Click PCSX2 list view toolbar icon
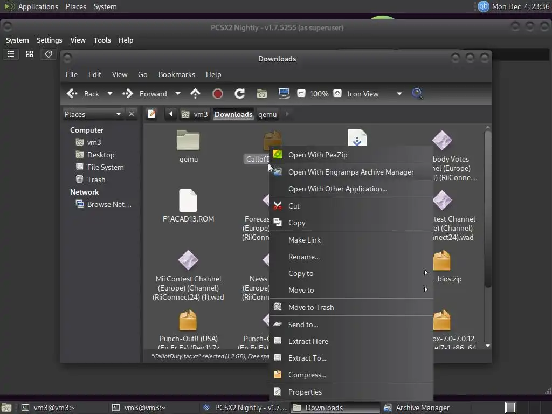This screenshot has width=552, height=414. [11, 54]
